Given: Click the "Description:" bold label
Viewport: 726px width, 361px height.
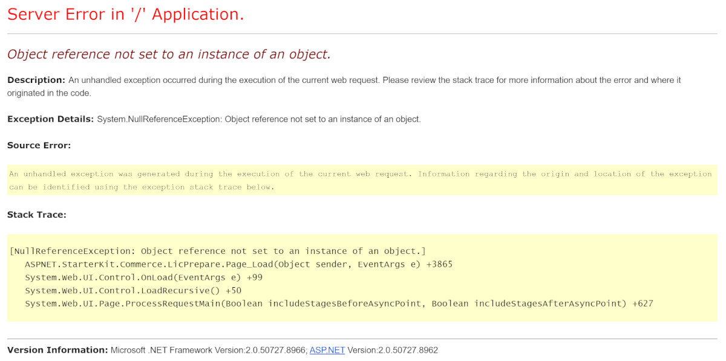Looking at the screenshot, I should click(36, 80).
